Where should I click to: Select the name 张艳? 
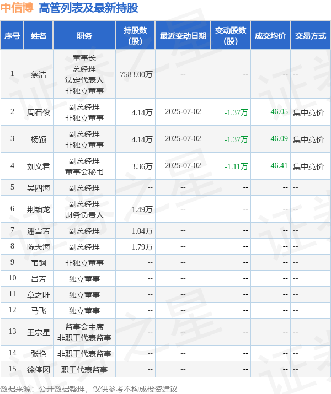39,354
